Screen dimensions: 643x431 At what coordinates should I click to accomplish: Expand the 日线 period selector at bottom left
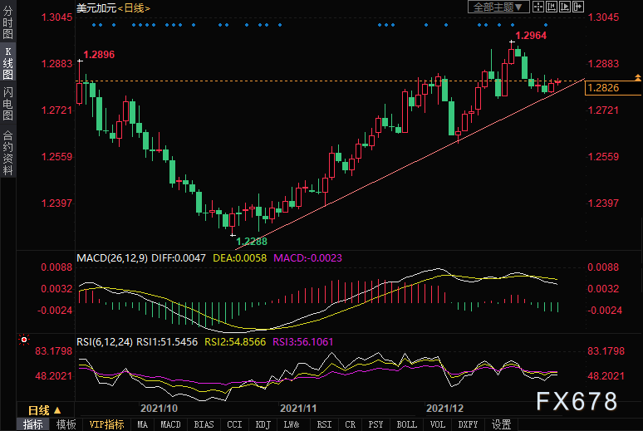tap(45, 410)
